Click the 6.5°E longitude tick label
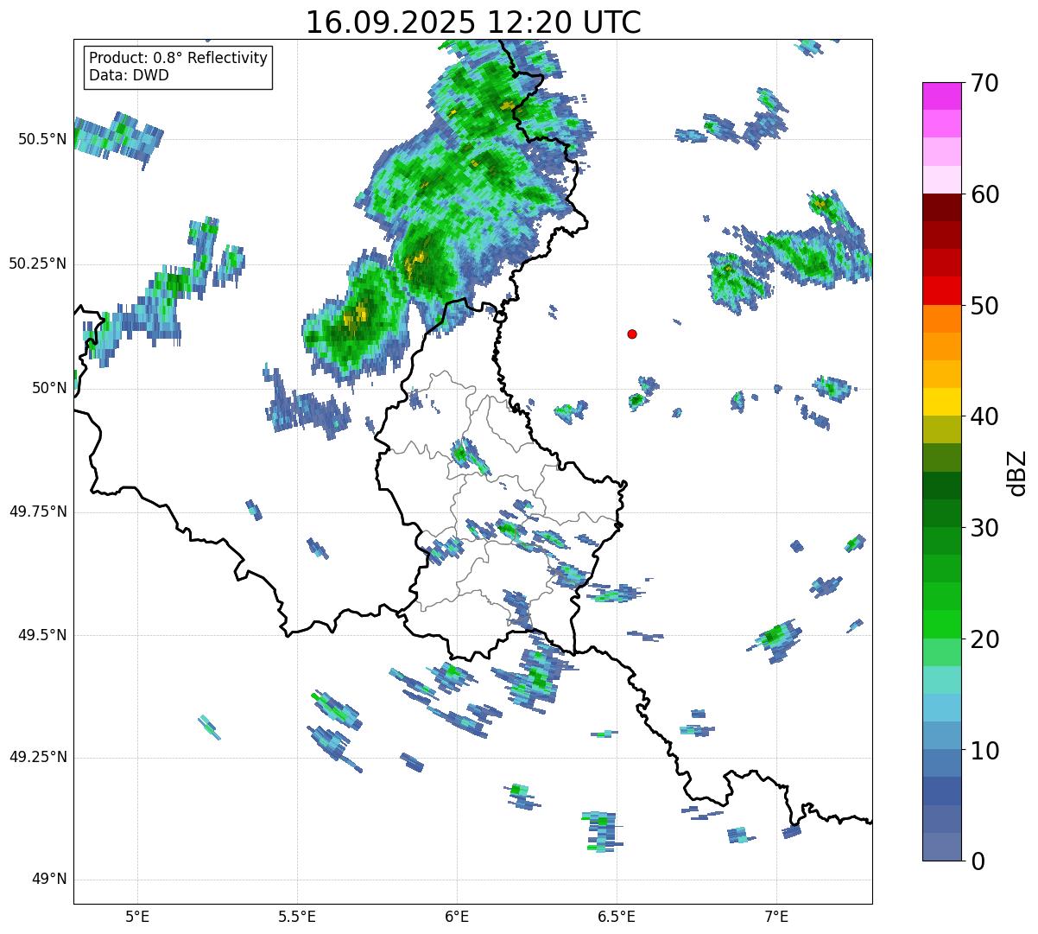Image resolution: width=1038 pixels, height=934 pixels. click(617, 917)
